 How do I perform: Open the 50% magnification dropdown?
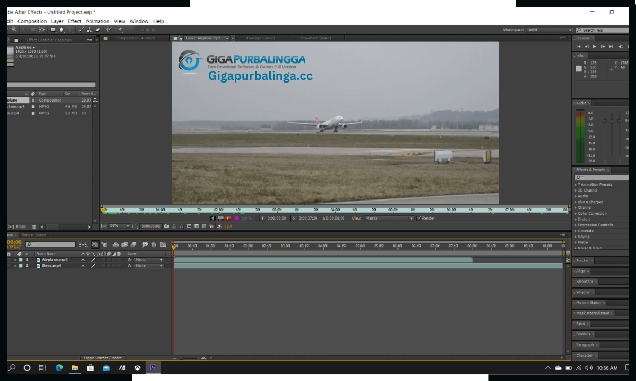point(120,226)
